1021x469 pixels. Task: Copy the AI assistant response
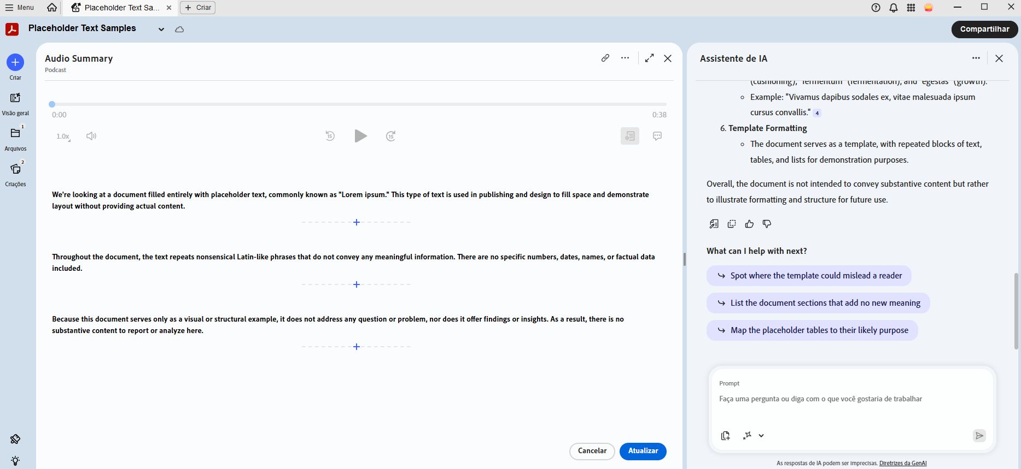pyautogui.click(x=732, y=224)
